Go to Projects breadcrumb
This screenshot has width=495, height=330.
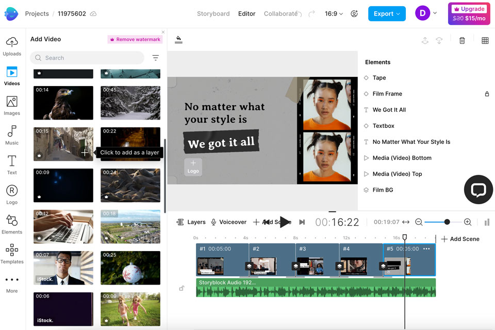point(37,13)
